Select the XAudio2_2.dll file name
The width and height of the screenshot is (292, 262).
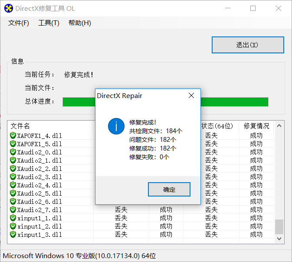pos(39,169)
